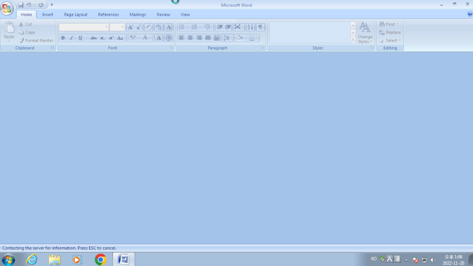
Task: Click the Justify alignment icon
Action: tap(208, 38)
